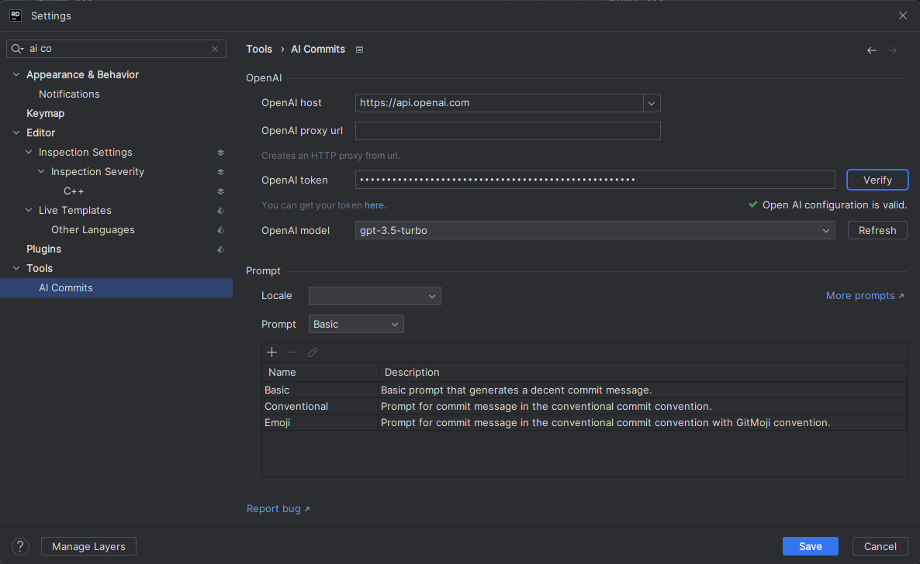Click into the OpenAI proxy url field
Screen dimensions: 920x564
507,131
